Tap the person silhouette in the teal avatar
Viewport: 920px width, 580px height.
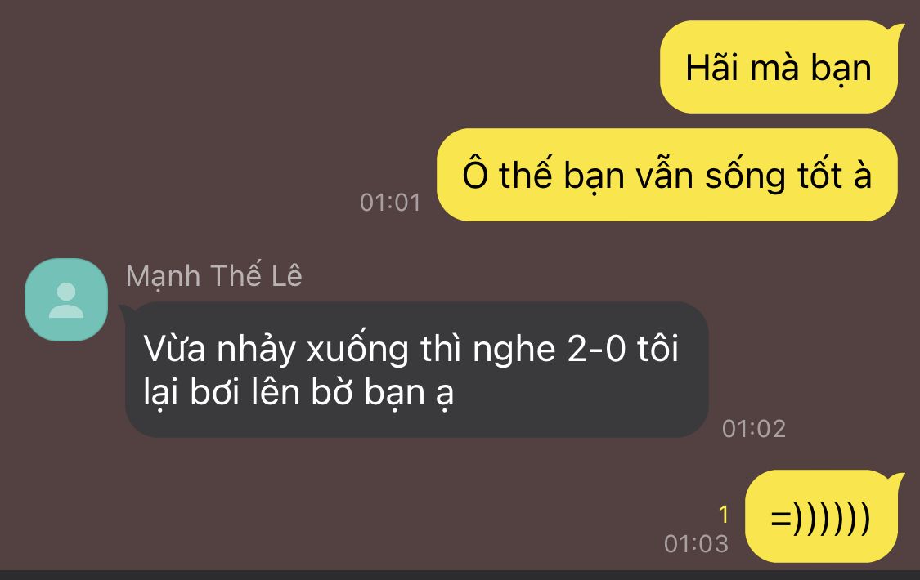66,300
